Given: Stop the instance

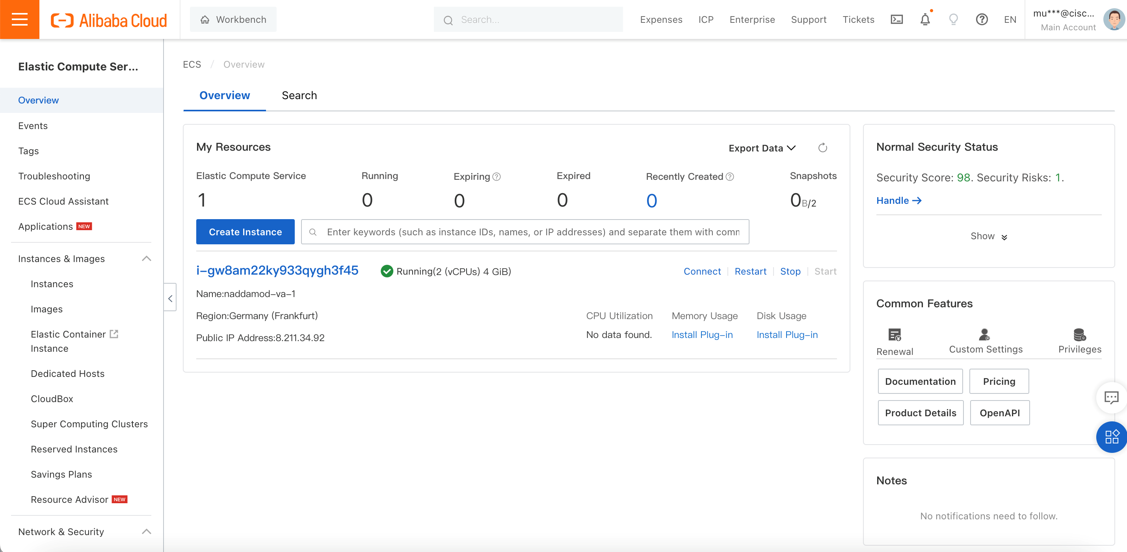Looking at the screenshot, I should [790, 271].
